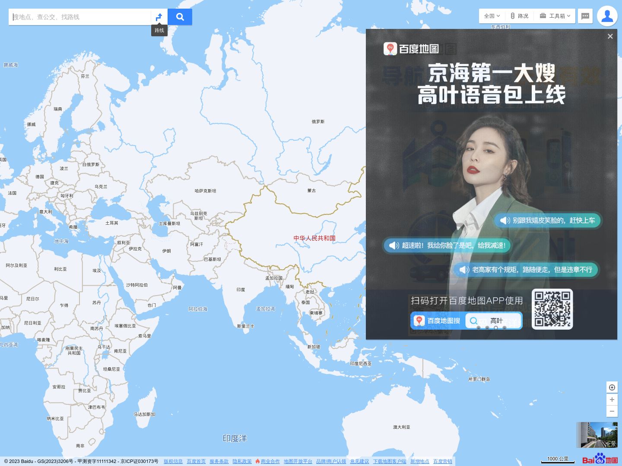Click the QR code in the ad

click(552, 309)
